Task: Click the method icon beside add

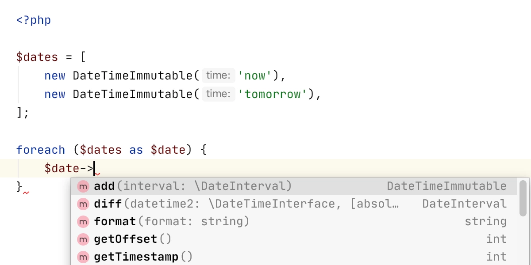Action: 83,186
